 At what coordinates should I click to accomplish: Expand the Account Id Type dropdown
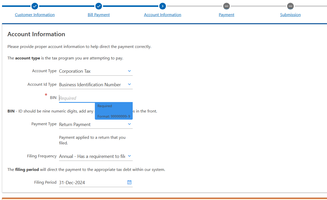(x=129, y=84)
